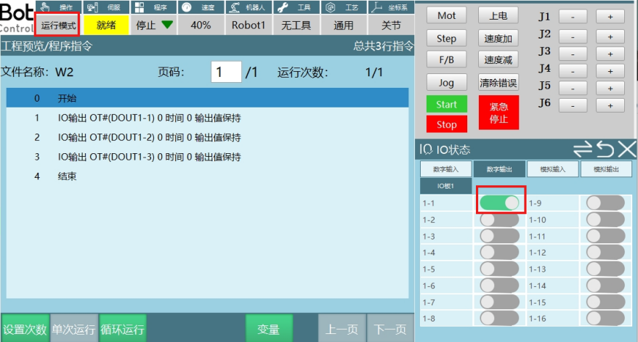Click the 设置次数 button
The image size is (638, 342).
coord(25,329)
